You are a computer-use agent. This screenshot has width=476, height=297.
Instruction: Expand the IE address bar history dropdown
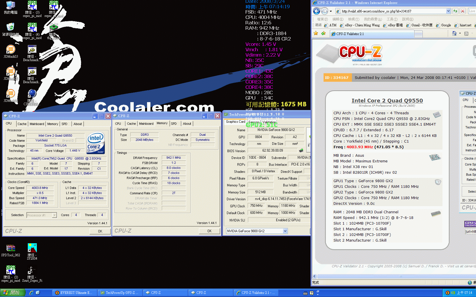click(448, 11)
